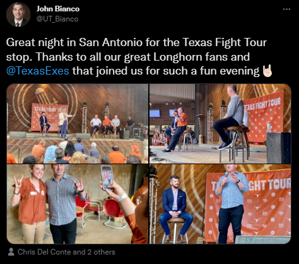299x264 pixels.
Task: Click Texas Fight Tour banner in top-left photo
Action: (50, 117)
